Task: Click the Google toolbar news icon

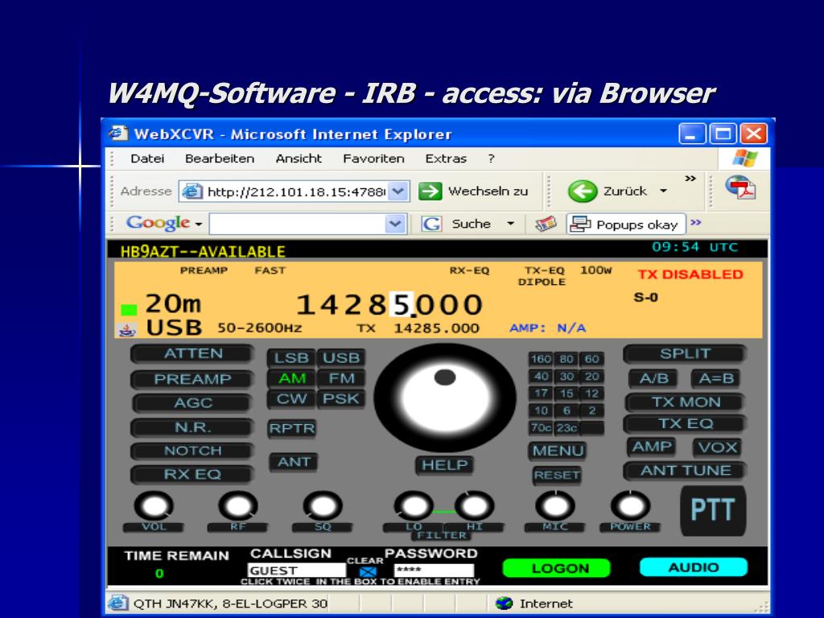Action: click(546, 225)
